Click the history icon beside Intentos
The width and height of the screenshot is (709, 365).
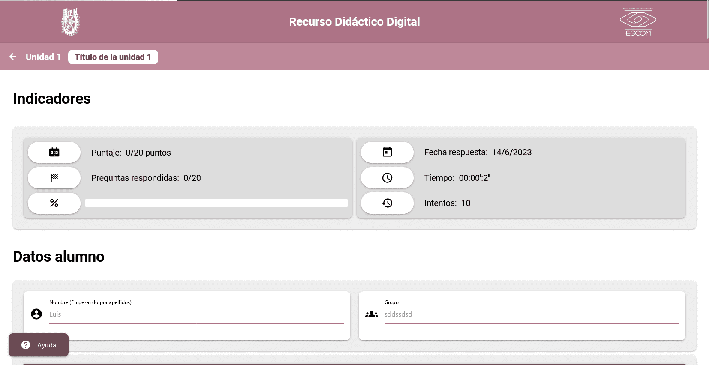[387, 203]
